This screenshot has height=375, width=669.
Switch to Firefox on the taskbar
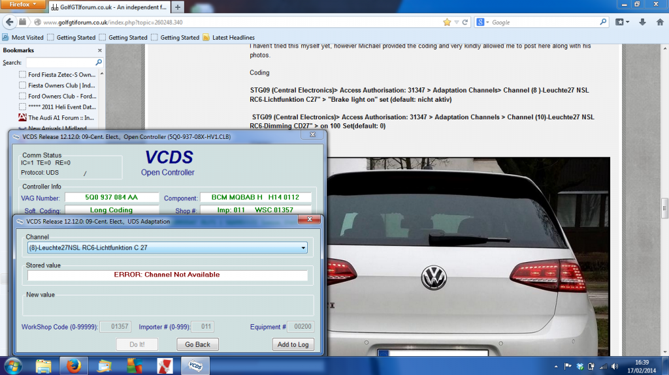pos(73,366)
